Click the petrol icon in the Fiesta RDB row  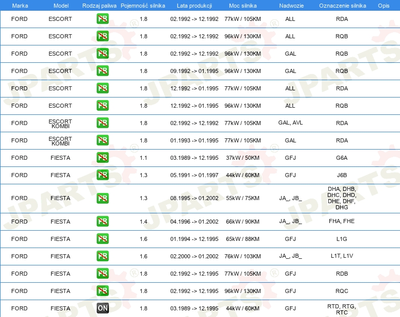tap(102, 273)
